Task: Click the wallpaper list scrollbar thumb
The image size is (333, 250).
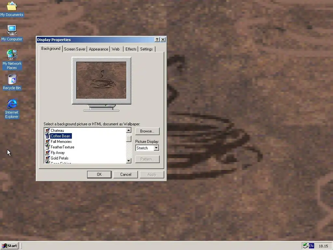Action: (x=129, y=139)
